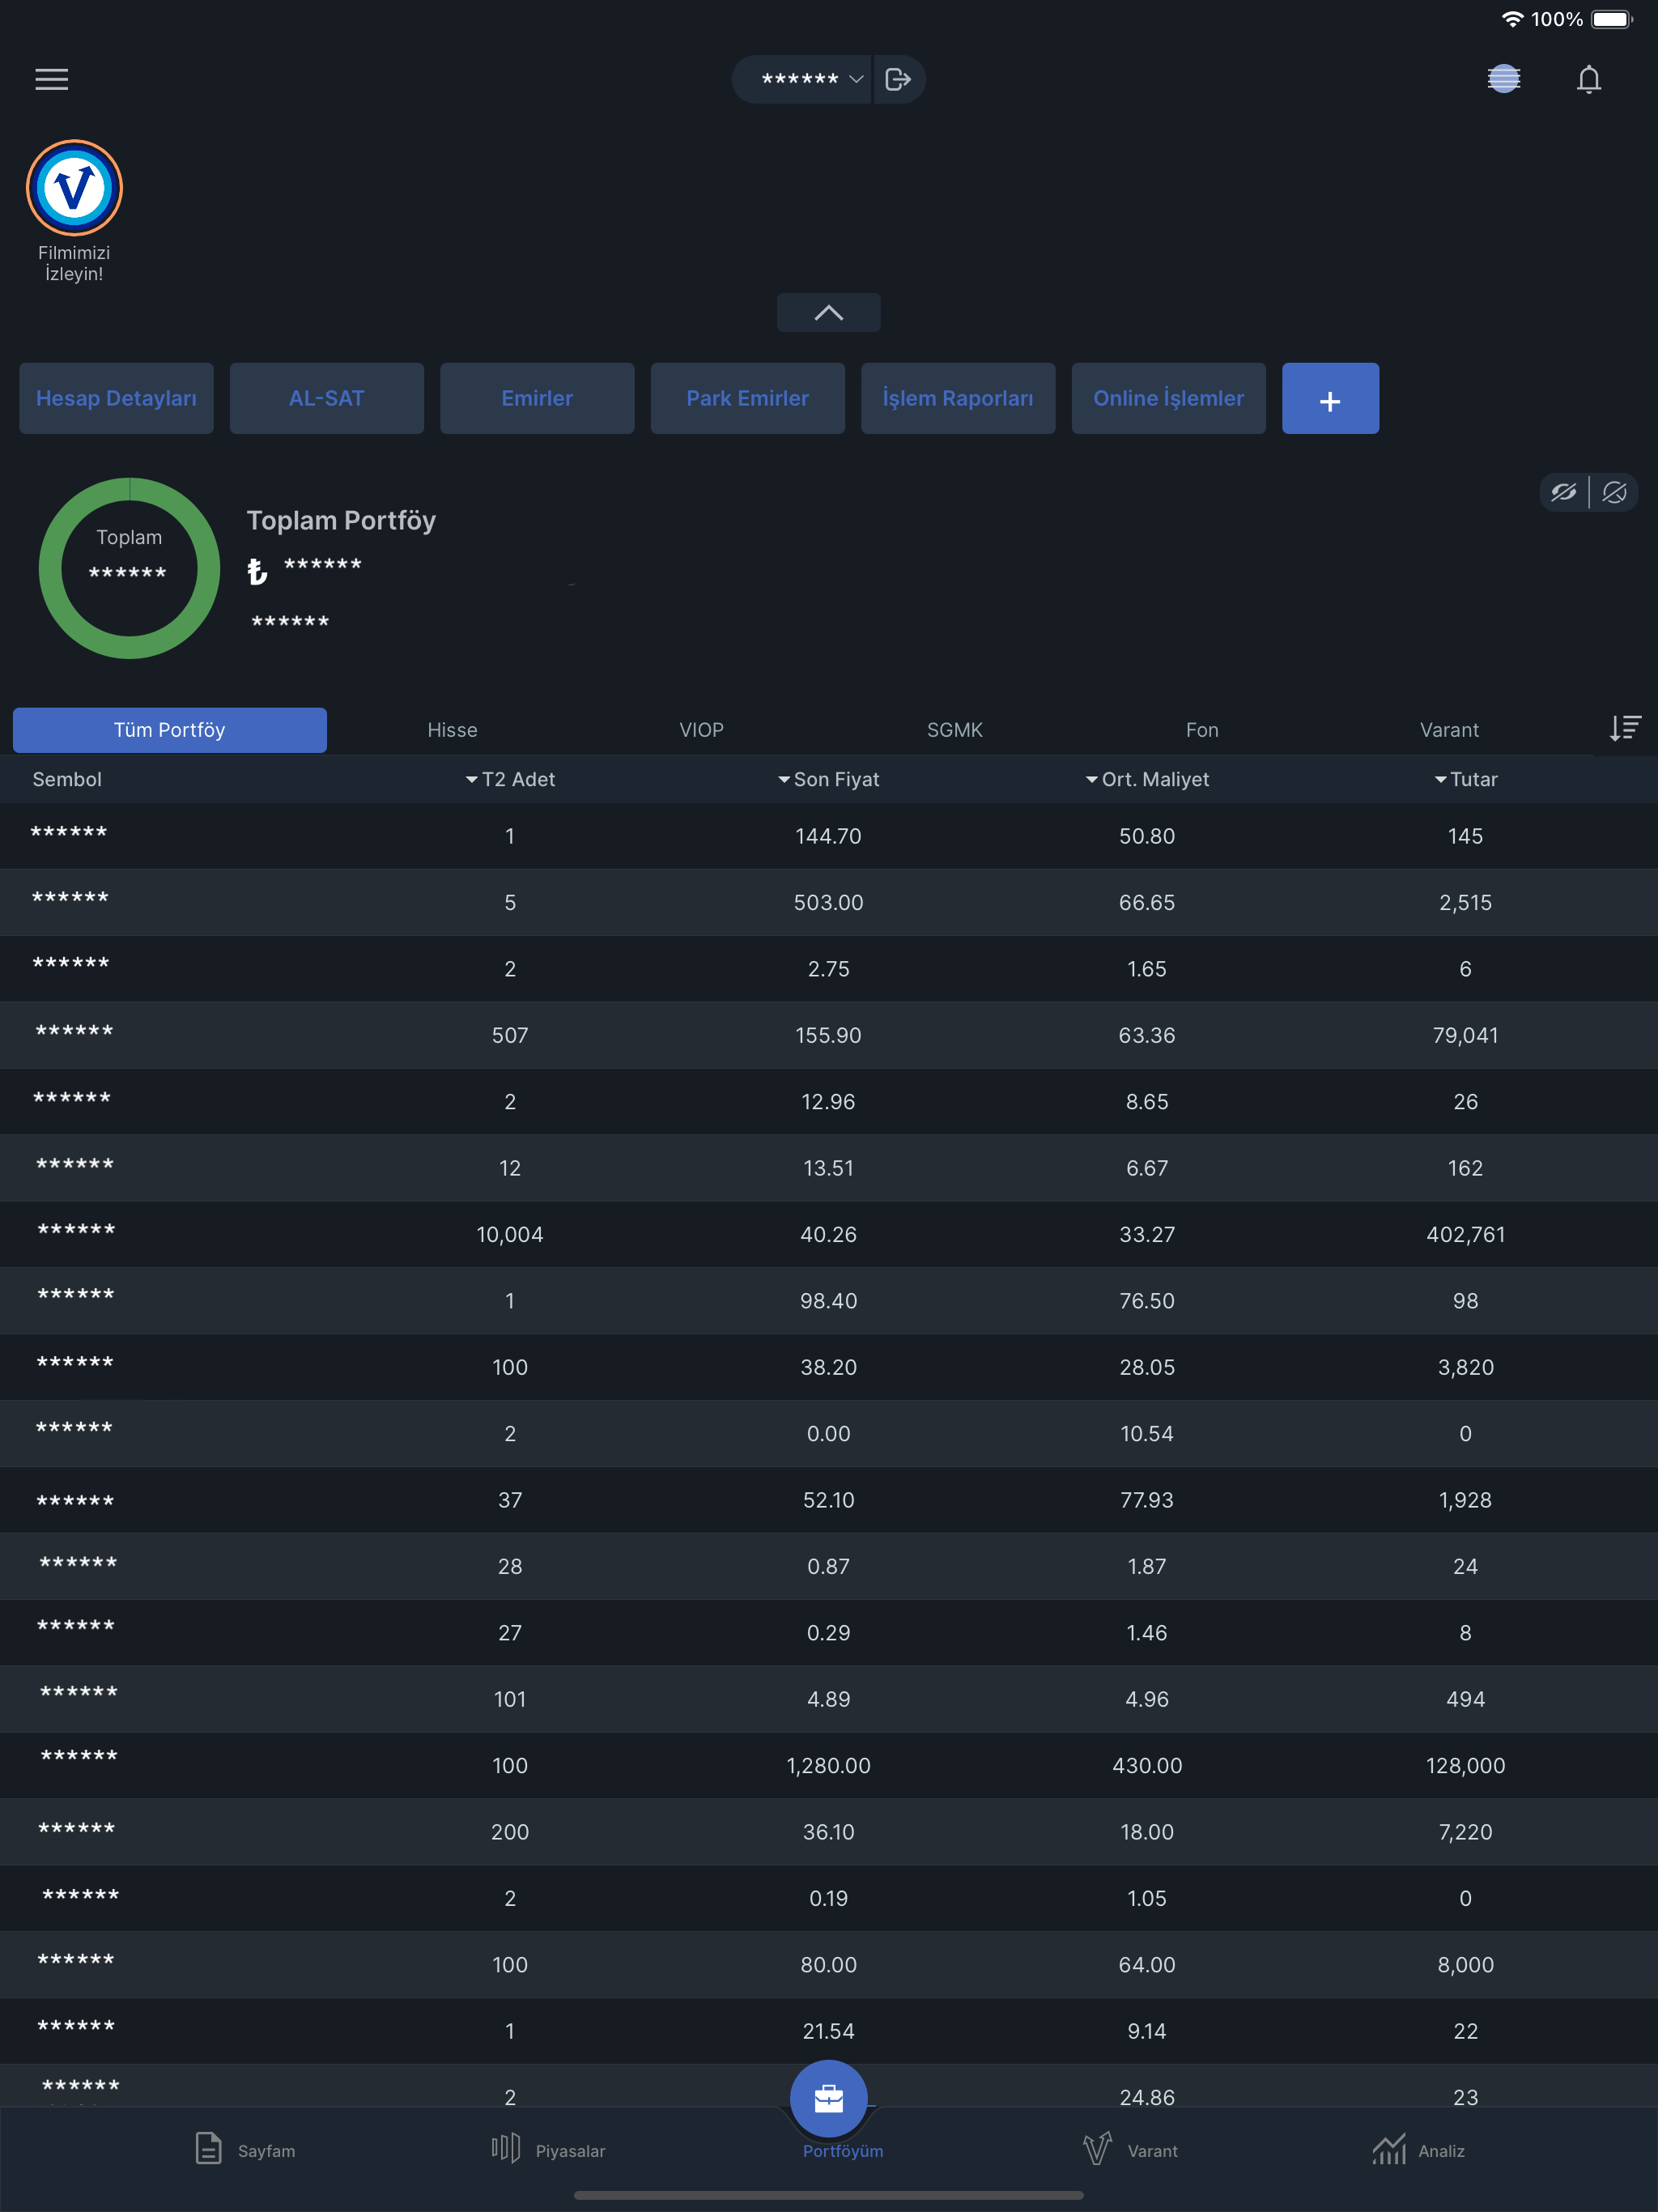Select the Tüm Portföy tab
This screenshot has width=1658, height=2212.
click(x=170, y=730)
